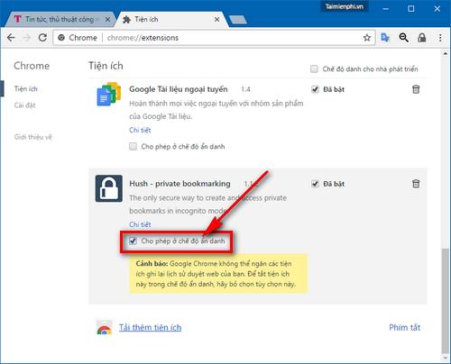This screenshot has height=364, width=451.
Task: Click the vertical page scrollbar thumb
Action: (x=446, y=300)
